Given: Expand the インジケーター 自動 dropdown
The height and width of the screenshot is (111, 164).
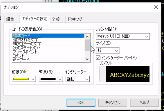Looking at the screenshot, I should point(77,79).
